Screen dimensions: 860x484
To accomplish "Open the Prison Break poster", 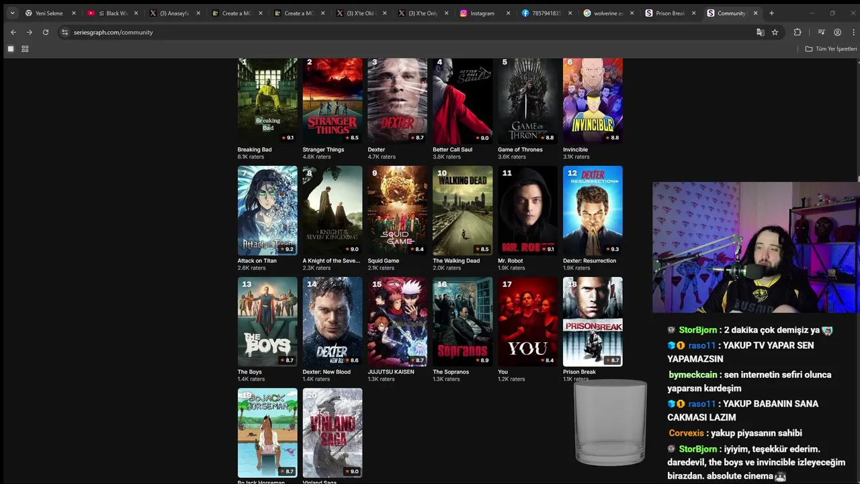I will point(593,321).
